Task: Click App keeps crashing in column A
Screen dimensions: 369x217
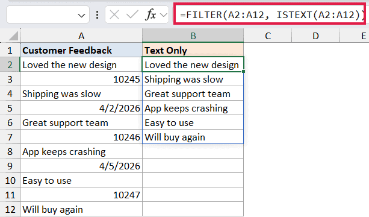Action: click(81, 151)
